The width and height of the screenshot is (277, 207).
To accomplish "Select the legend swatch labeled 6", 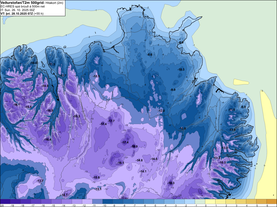I will tap(271, 201).
